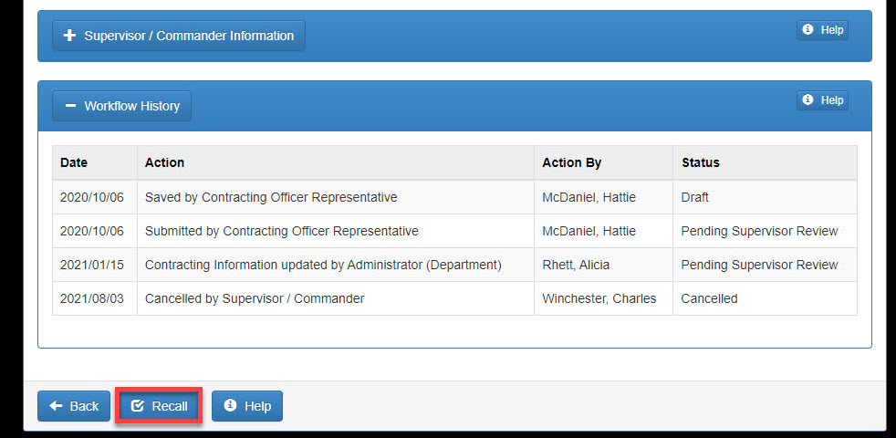
Task: Click the Winchester, Charles cell
Action: (x=599, y=298)
